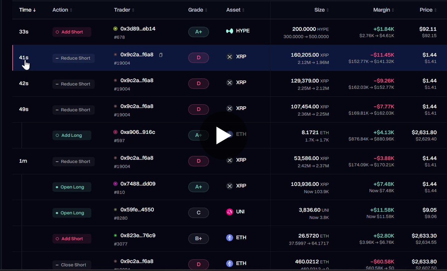Open trader 0x823e...76c9 profile
The width and height of the screenshot is (447, 271).
tap(138, 235)
